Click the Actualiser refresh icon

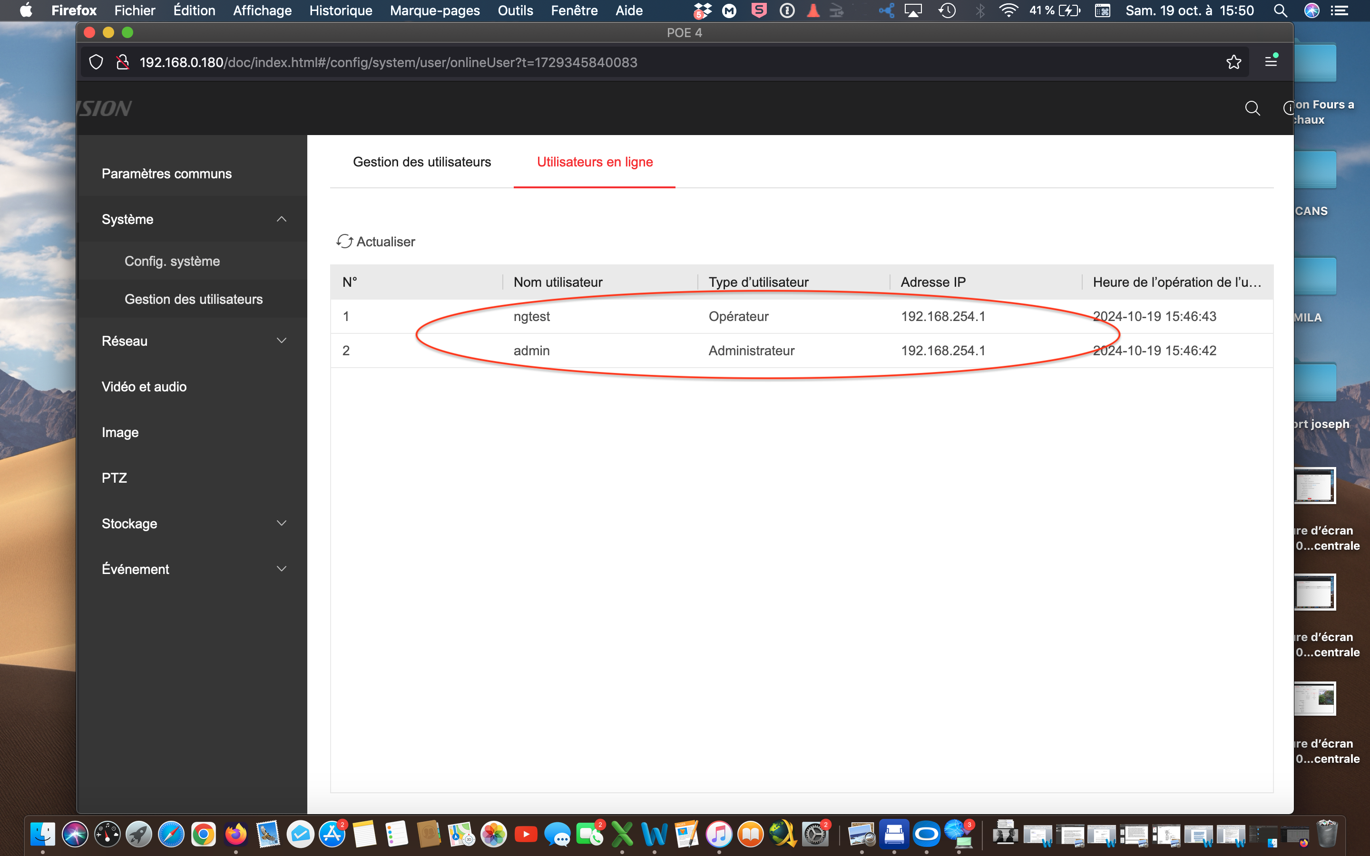click(x=344, y=241)
